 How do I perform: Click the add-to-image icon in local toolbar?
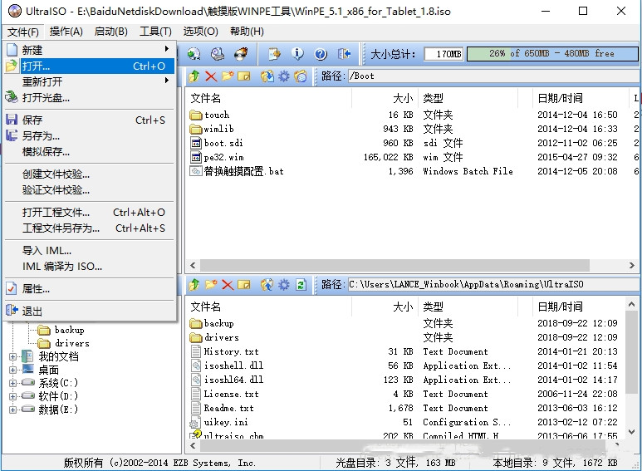[267, 284]
